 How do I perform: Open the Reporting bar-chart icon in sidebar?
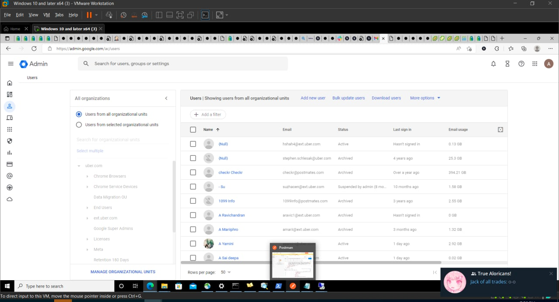(x=10, y=152)
